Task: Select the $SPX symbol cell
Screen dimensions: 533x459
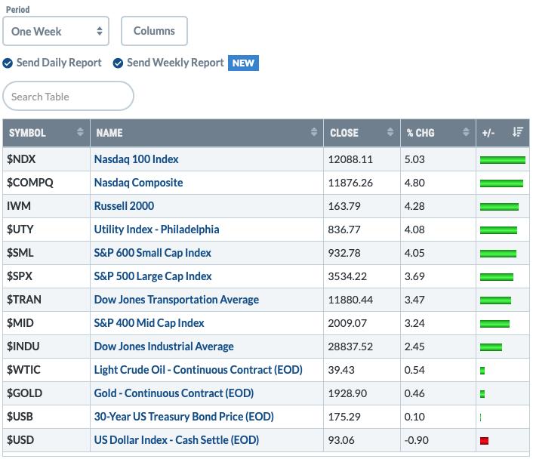Action: point(46,276)
